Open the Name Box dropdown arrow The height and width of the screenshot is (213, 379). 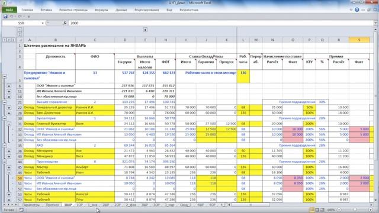click(x=43, y=23)
